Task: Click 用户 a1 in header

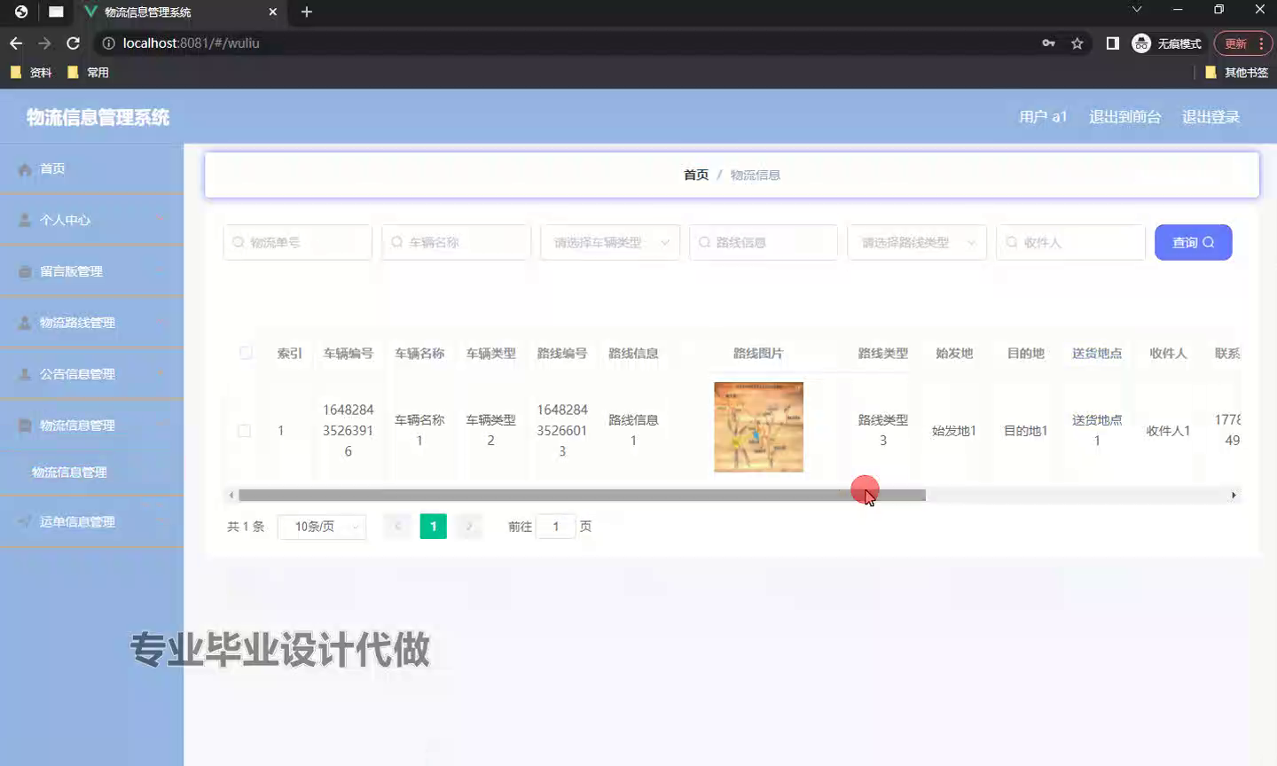Action: coord(1043,117)
